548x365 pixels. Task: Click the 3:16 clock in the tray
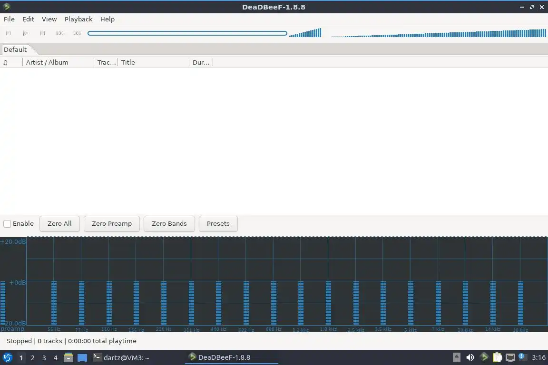538,357
